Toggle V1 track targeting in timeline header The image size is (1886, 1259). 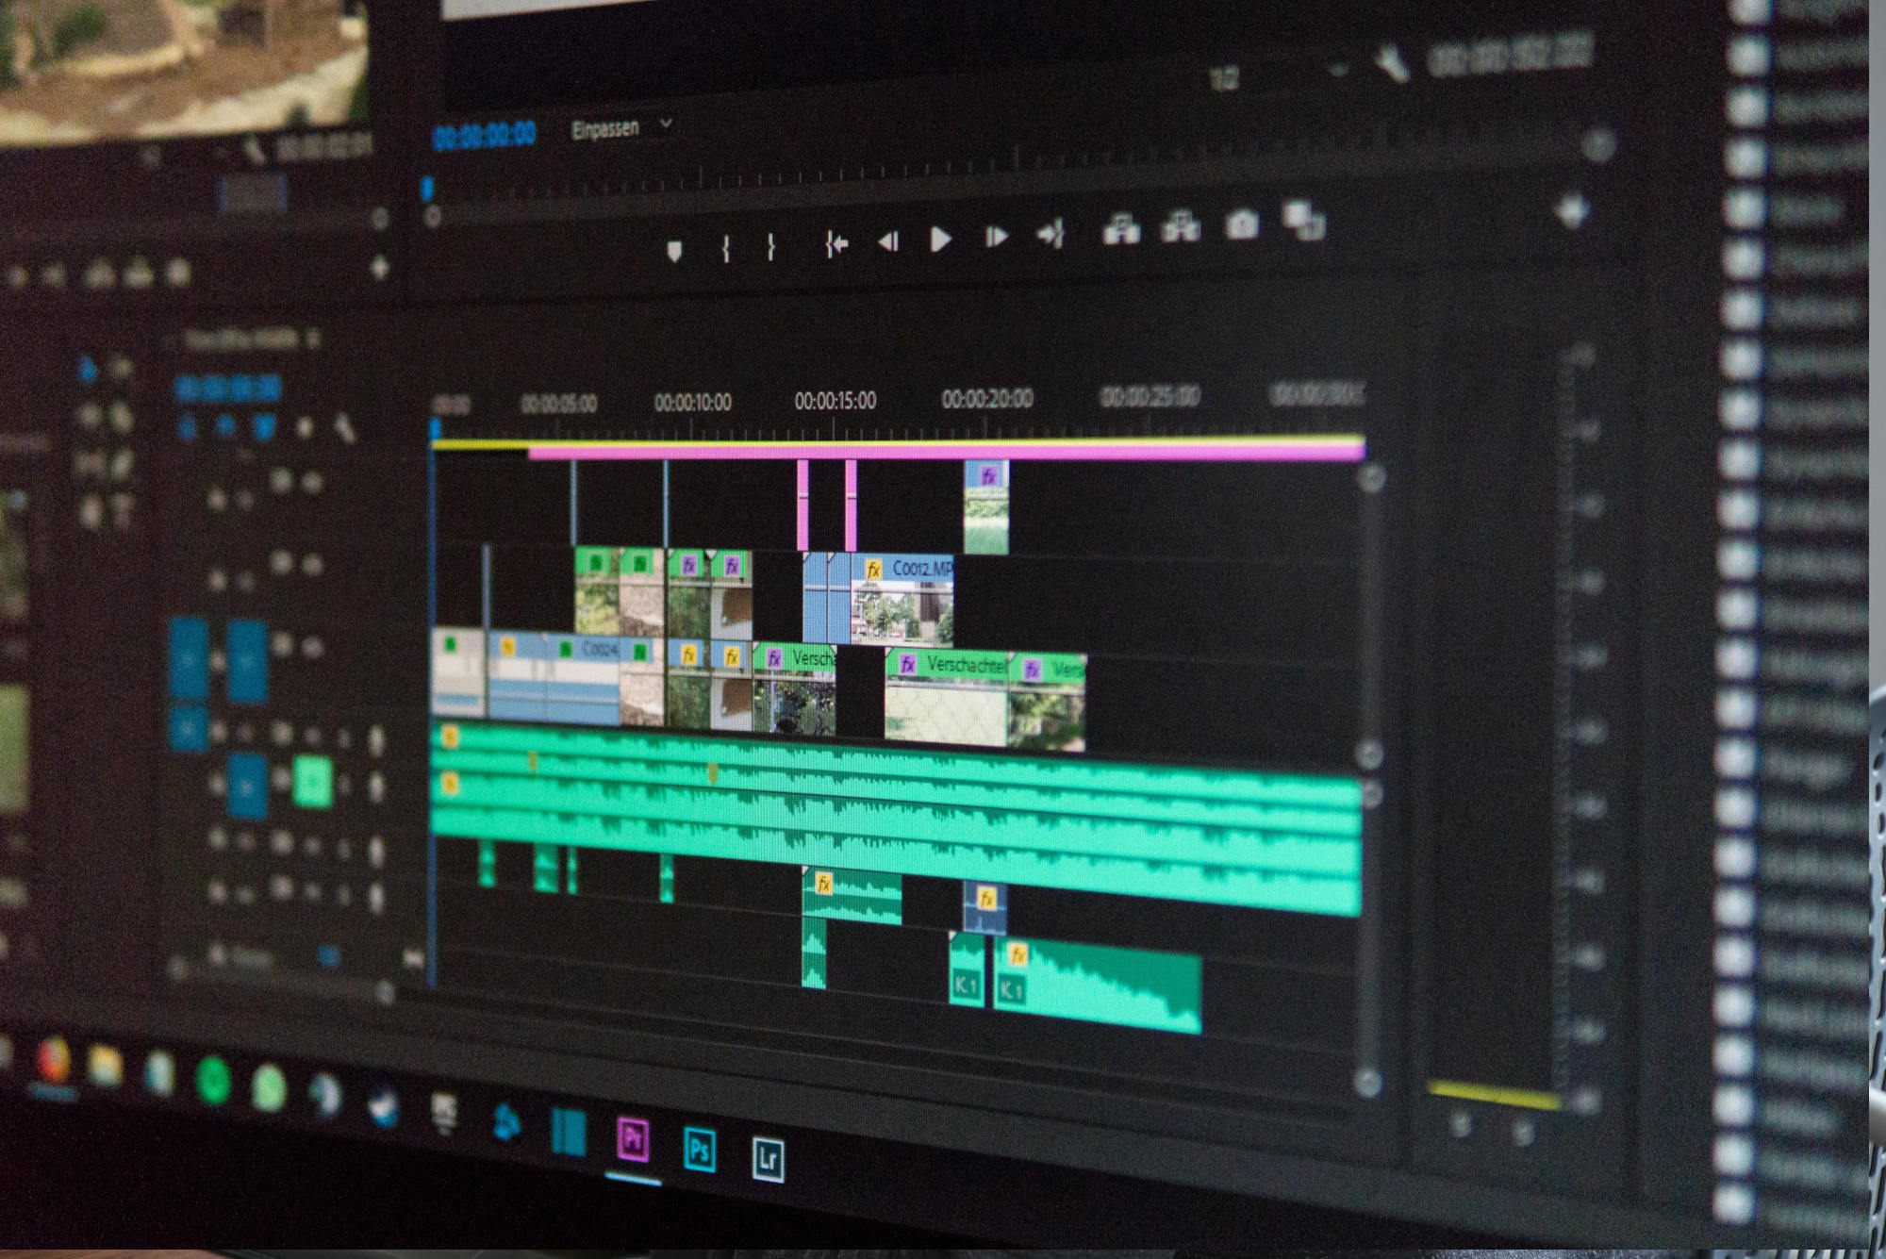[x=247, y=660]
